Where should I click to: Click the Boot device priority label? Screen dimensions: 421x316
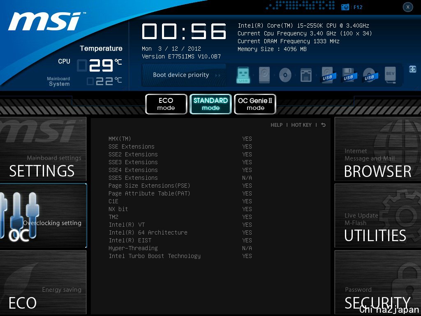(x=181, y=75)
